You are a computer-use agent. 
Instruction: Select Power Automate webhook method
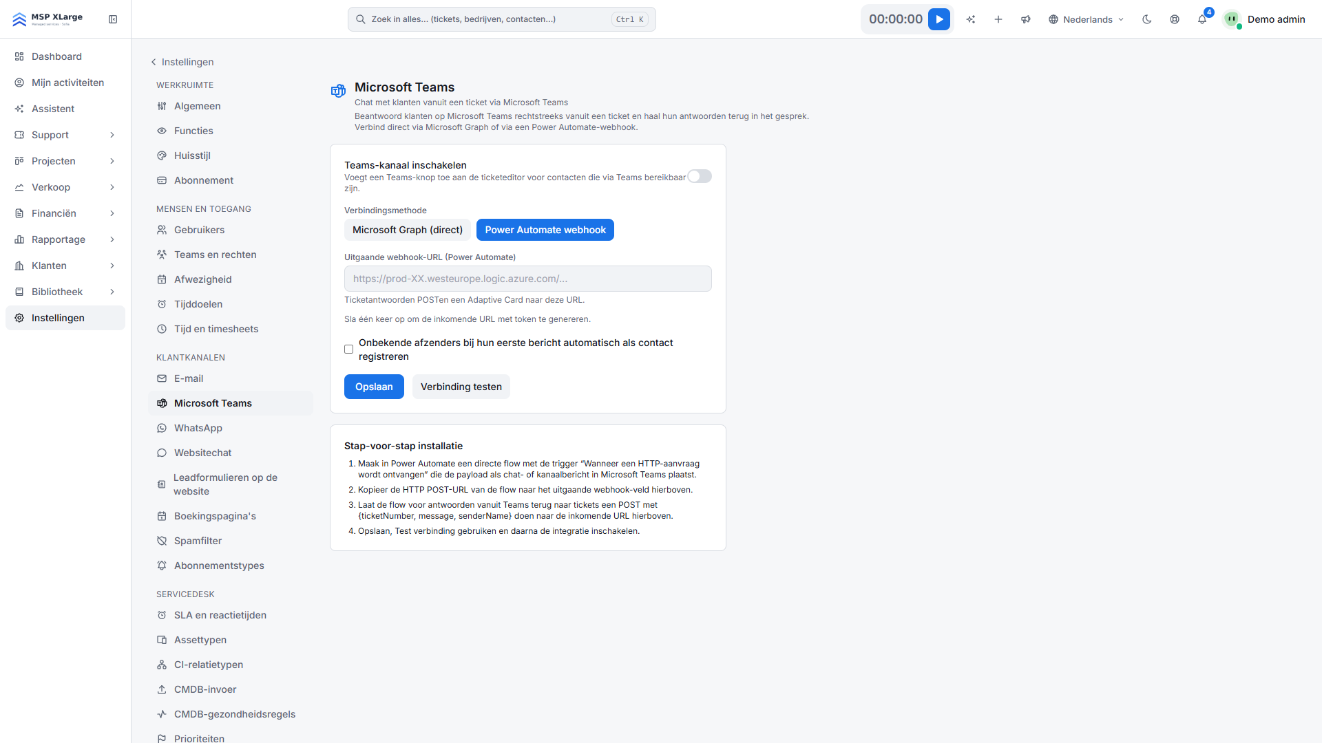[x=545, y=230]
